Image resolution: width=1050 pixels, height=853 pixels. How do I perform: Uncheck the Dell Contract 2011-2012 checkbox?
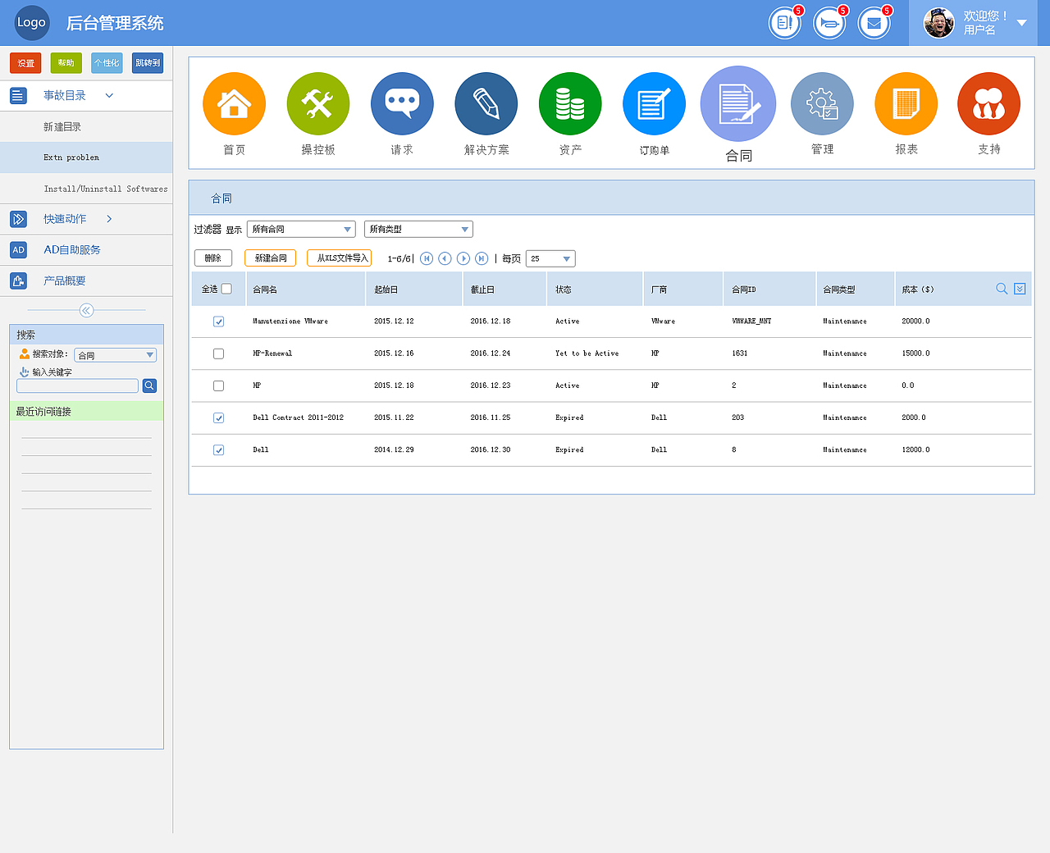point(218,417)
